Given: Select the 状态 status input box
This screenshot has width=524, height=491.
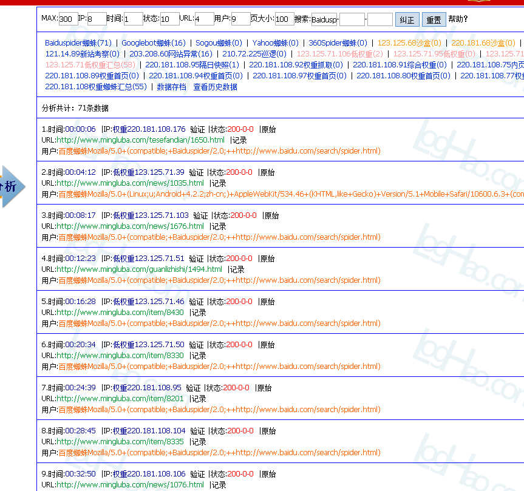Looking at the screenshot, I should point(169,19).
